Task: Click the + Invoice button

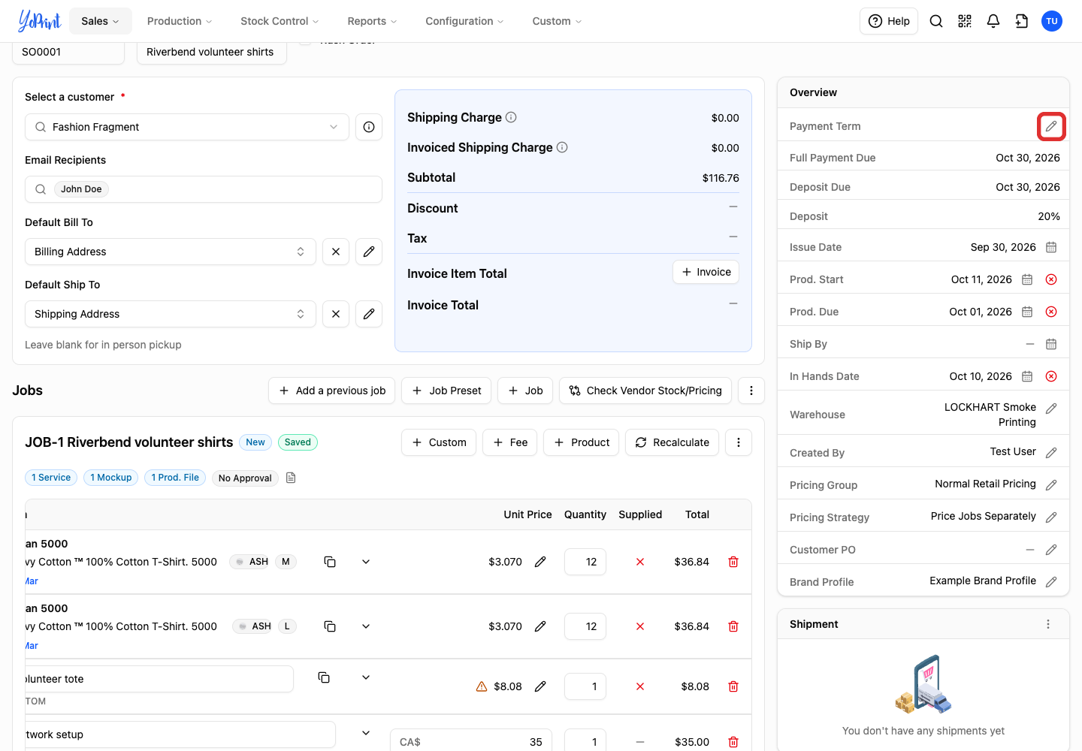Action: pyautogui.click(x=706, y=272)
